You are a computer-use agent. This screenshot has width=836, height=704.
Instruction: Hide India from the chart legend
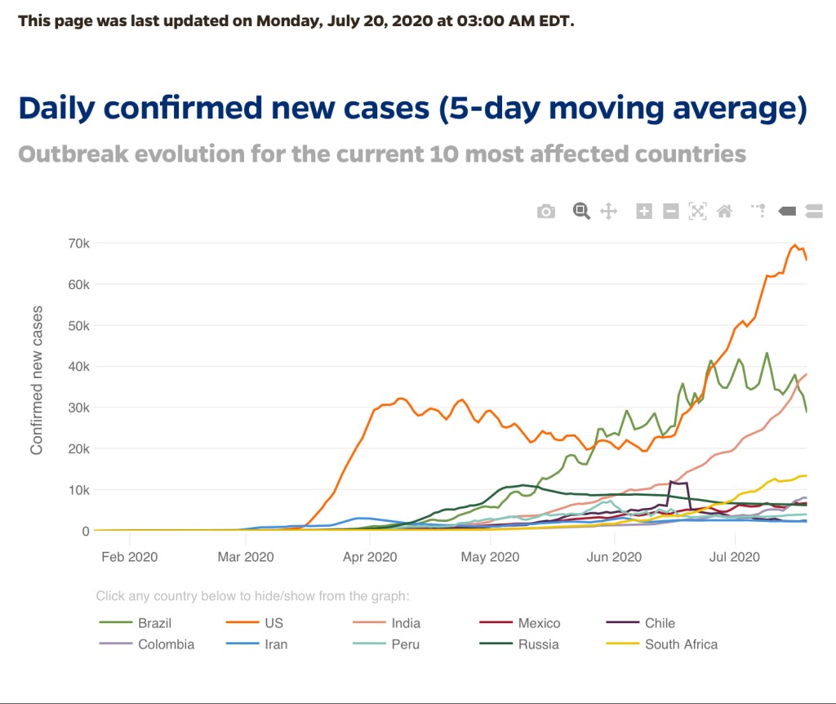pyautogui.click(x=406, y=623)
